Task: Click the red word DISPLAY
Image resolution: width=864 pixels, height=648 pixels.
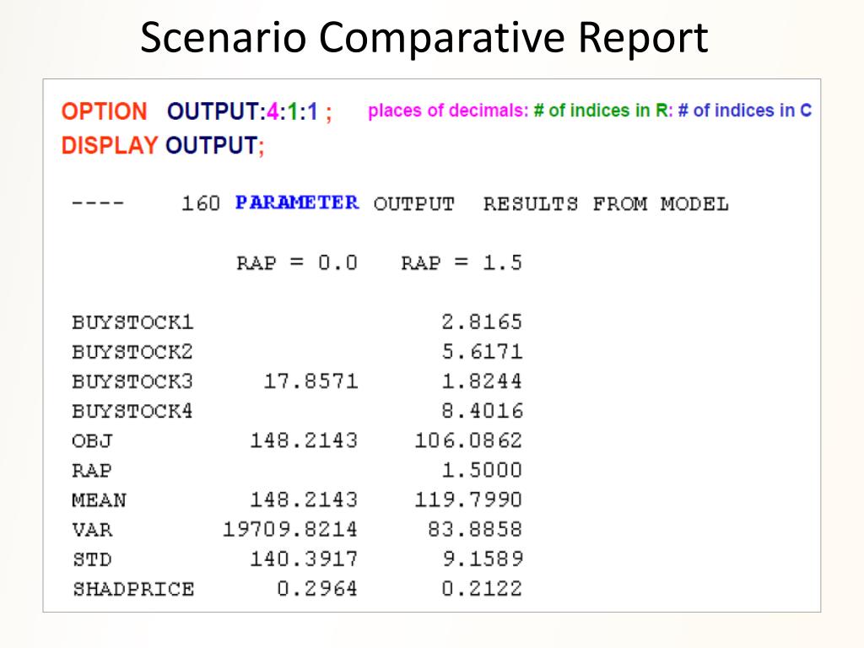Action: pyautogui.click(x=110, y=146)
